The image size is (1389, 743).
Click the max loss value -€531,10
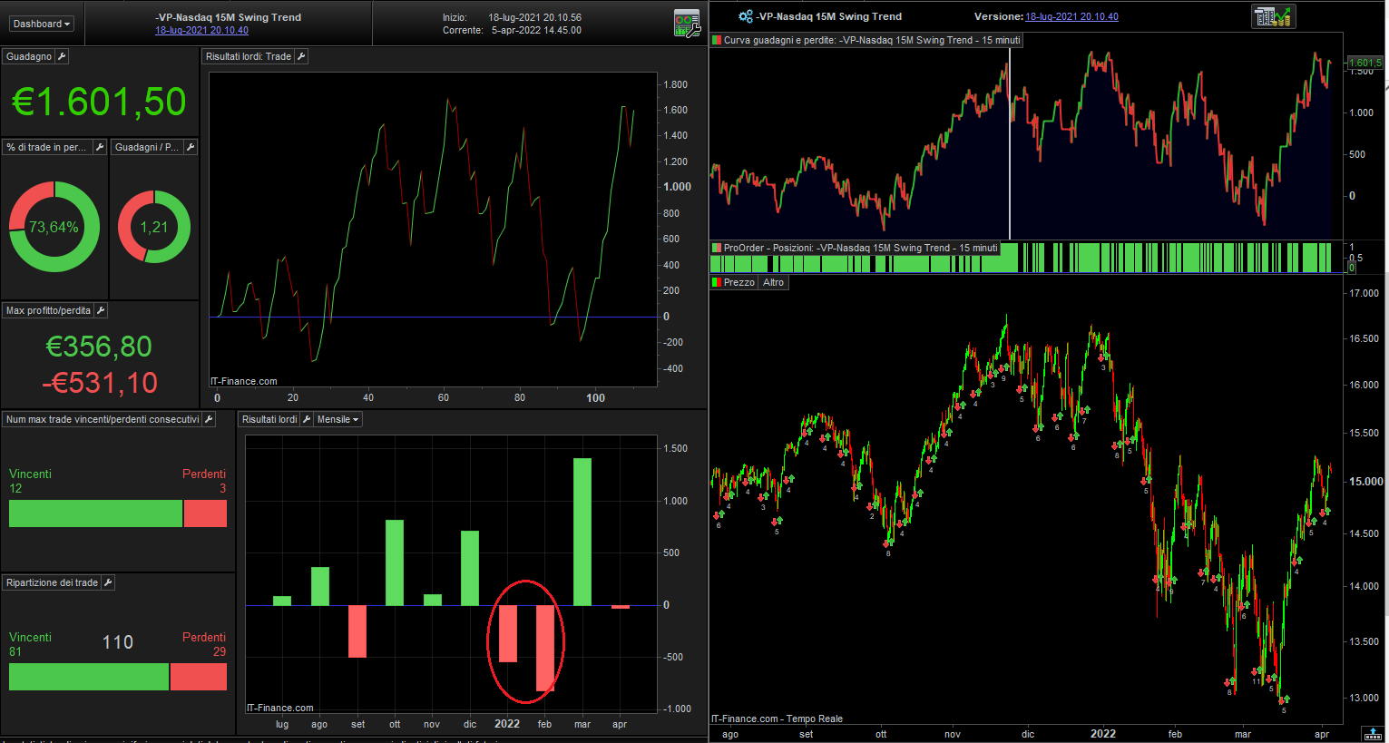point(100,383)
